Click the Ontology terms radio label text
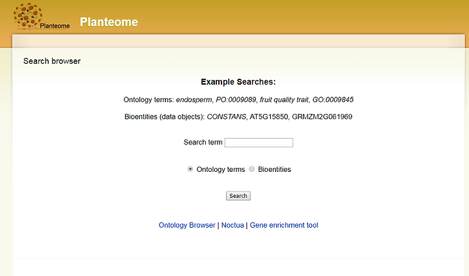469x276 pixels. [x=221, y=169]
